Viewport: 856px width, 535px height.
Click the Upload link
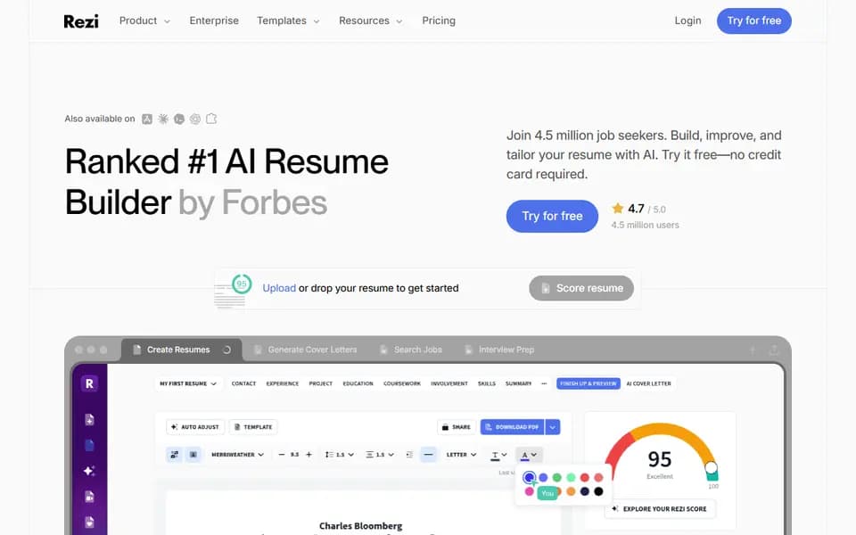tap(279, 288)
